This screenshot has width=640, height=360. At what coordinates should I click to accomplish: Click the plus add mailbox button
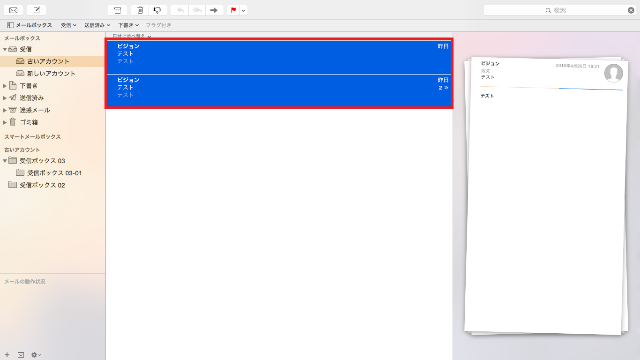7,355
